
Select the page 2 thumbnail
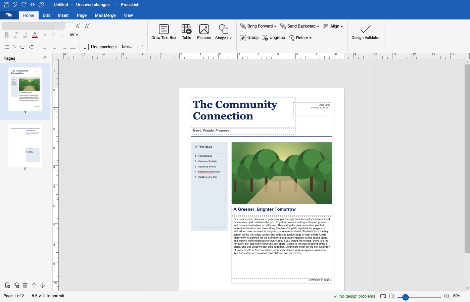[25, 146]
